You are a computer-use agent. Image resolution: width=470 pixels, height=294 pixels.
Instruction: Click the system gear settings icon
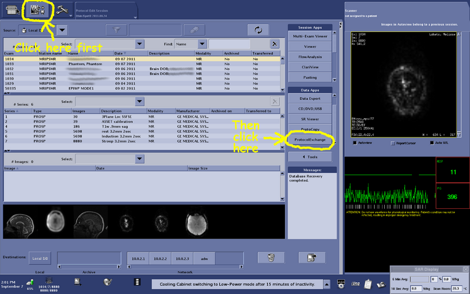pos(341,283)
